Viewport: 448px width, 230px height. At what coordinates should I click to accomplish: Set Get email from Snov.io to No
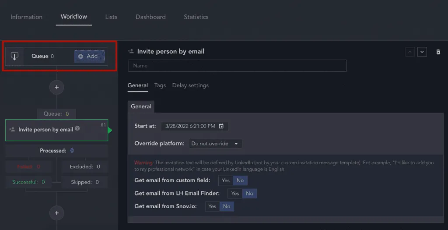(227, 206)
